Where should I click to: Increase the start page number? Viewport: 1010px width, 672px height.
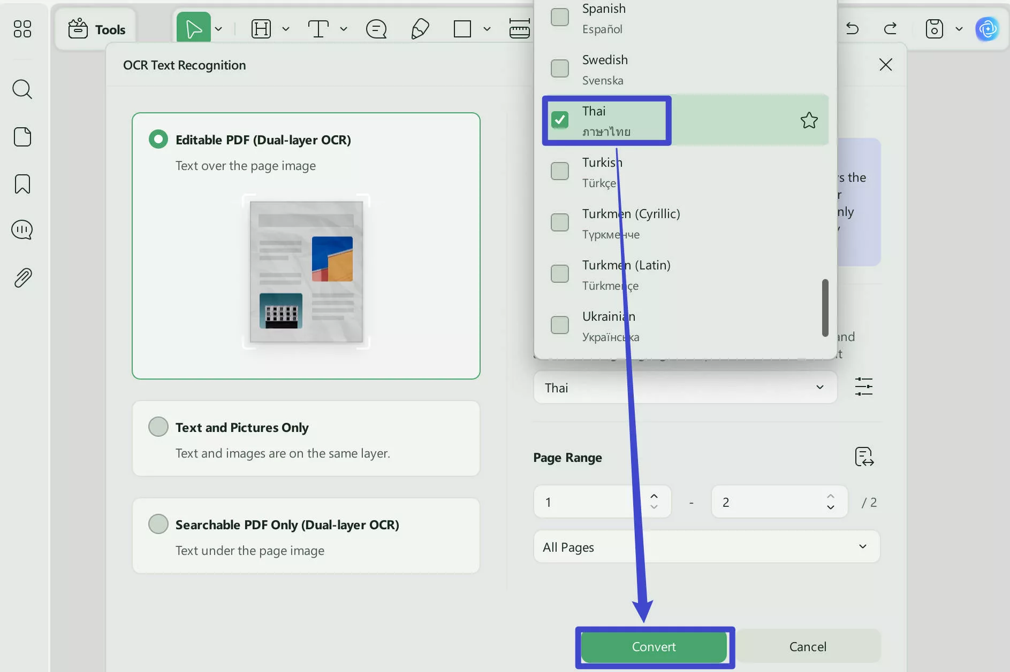(x=654, y=497)
